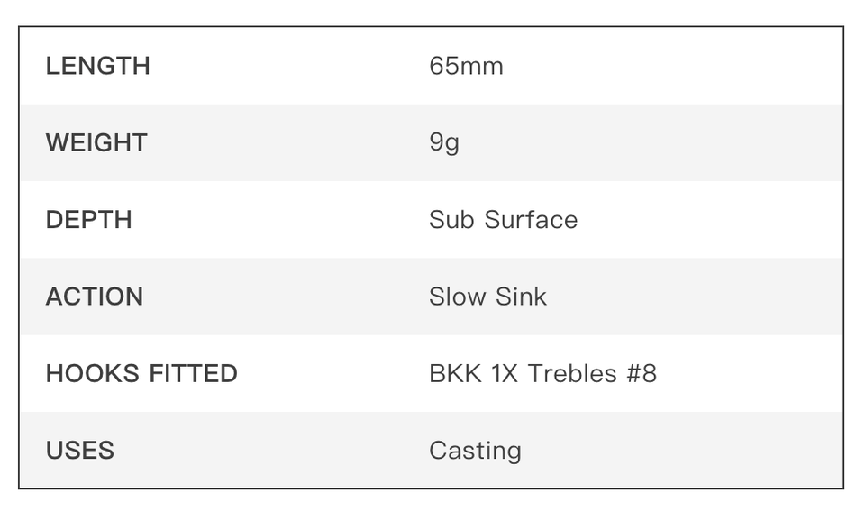This screenshot has height=511, width=865.
Task: Select the 9g weight value
Action: 444,143
